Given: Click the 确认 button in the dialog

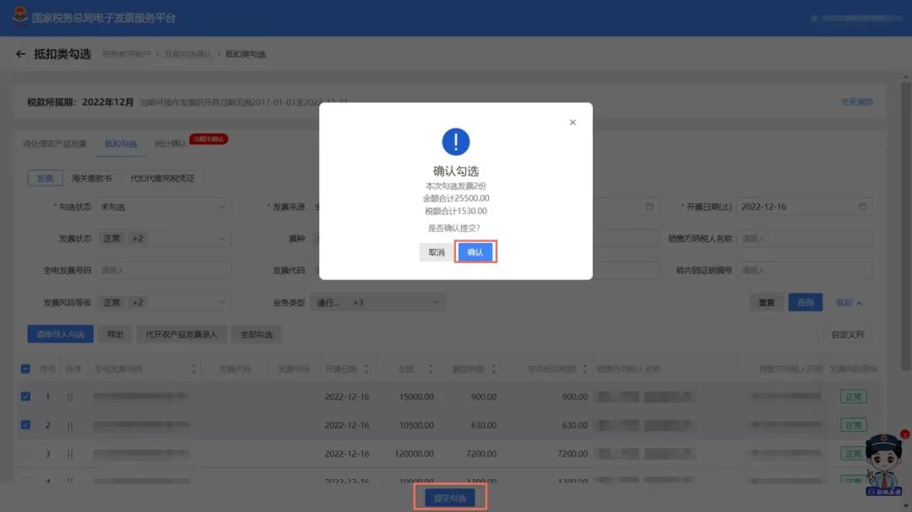Looking at the screenshot, I should (x=475, y=251).
